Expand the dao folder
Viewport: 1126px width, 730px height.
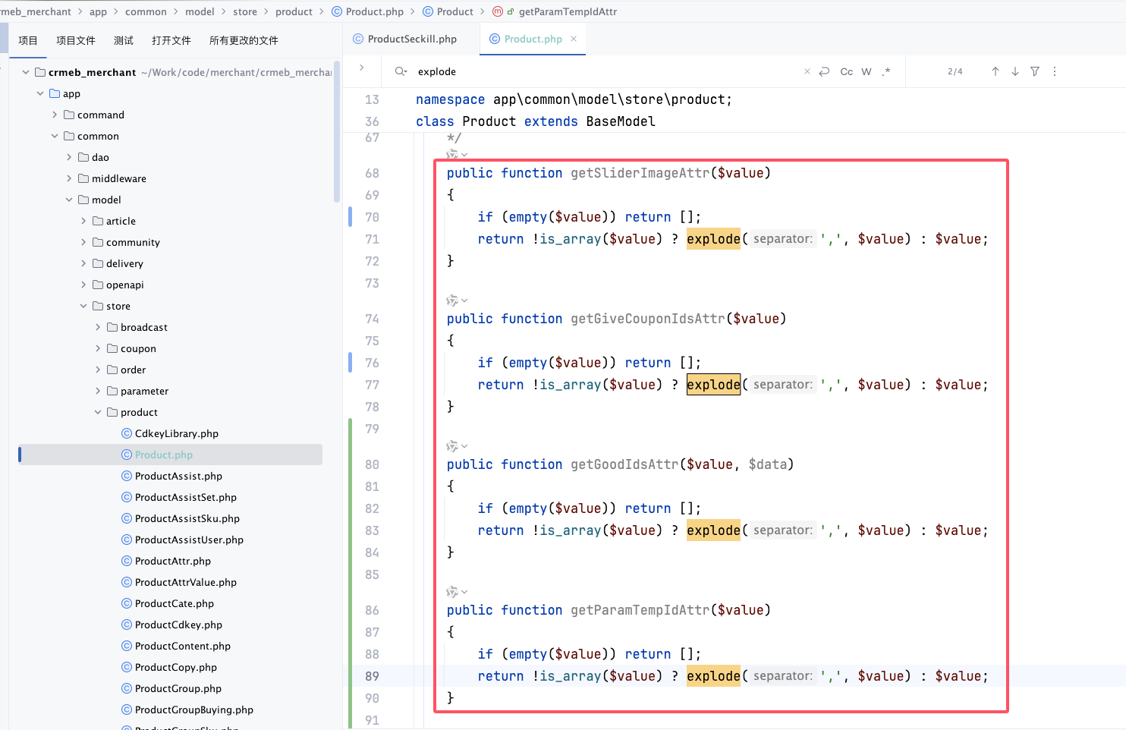[x=69, y=157]
